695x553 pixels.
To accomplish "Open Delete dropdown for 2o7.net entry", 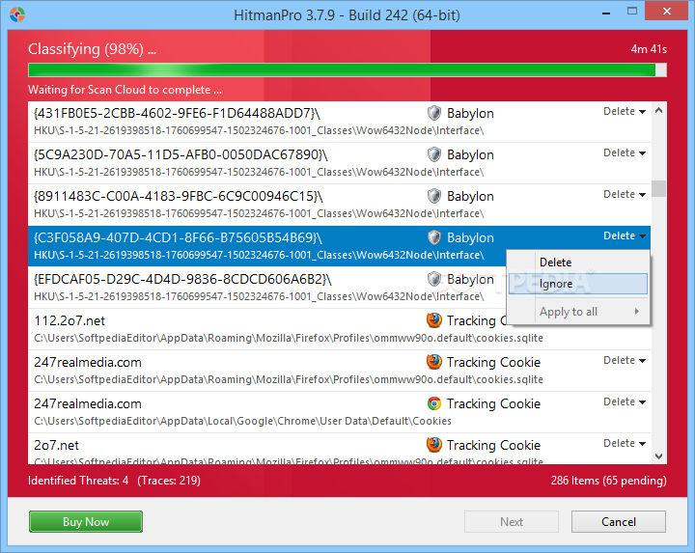I will (x=625, y=443).
